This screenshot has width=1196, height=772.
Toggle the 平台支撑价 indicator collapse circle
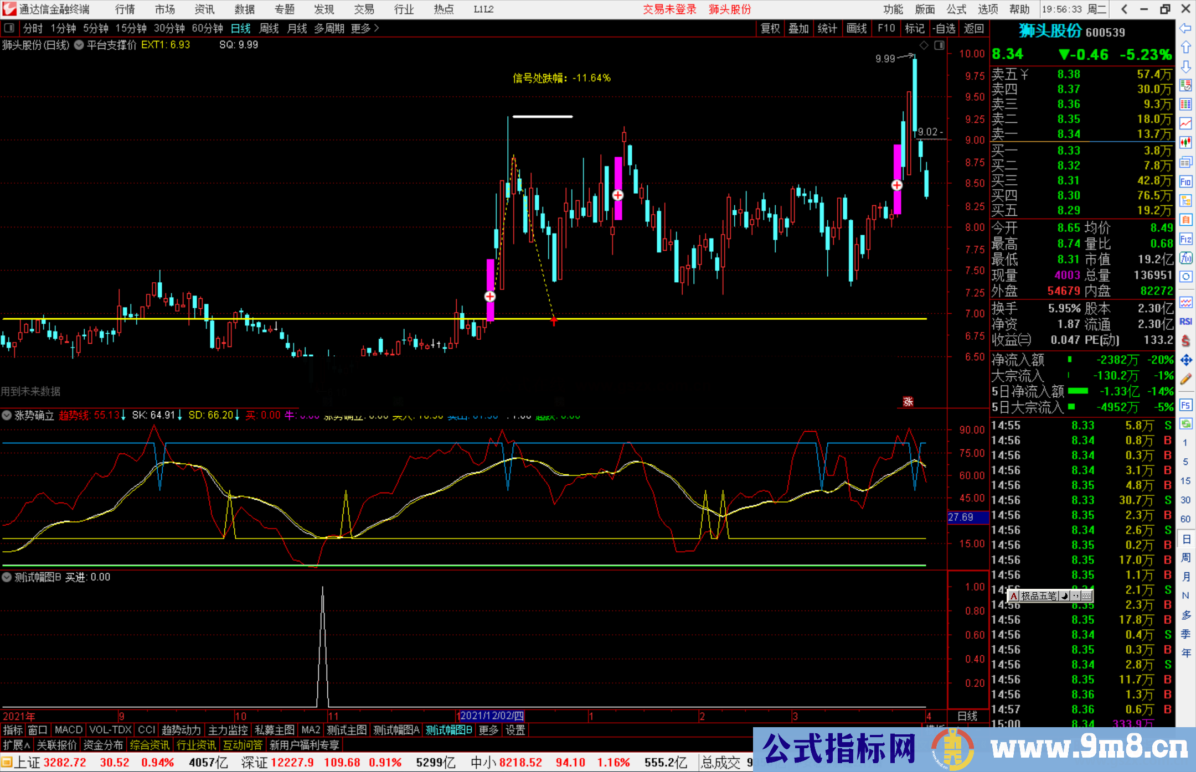pyautogui.click(x=79, y=45)
